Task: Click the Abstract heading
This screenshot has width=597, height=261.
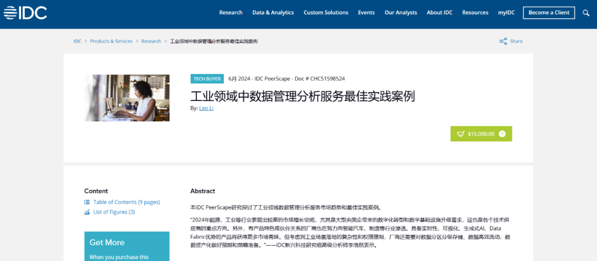Action: pyautogui.click(x=202, y=191)
